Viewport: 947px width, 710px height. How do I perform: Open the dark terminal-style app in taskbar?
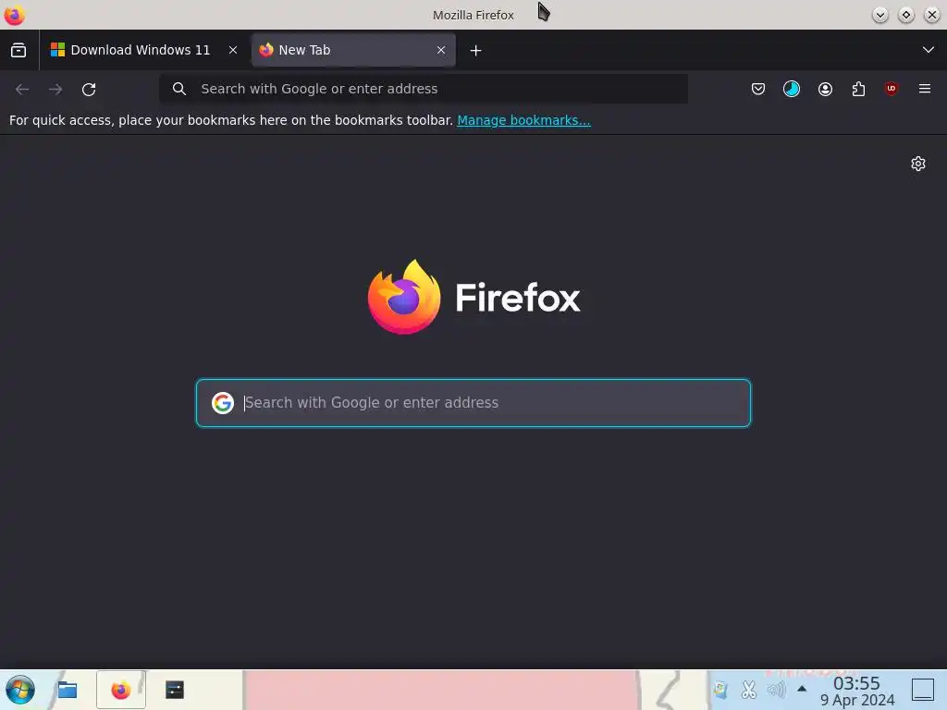175,690
